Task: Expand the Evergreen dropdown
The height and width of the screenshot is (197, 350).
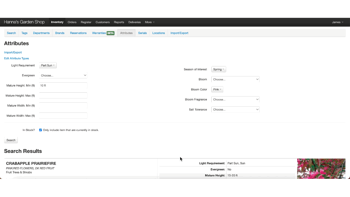Action: (x=63, y=75)
